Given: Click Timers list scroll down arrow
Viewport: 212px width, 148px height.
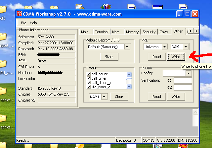Looking at the screenshot, I should pyautogui.click(x=129, y=86).
